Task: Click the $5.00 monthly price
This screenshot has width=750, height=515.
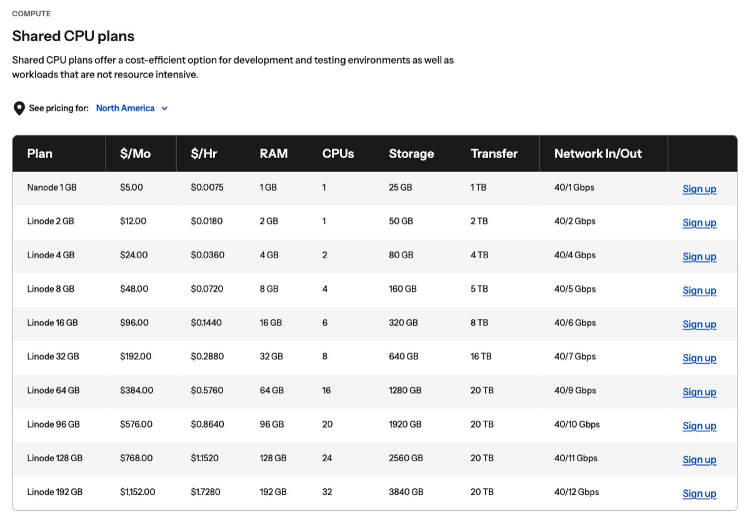Action: [131, 187]
